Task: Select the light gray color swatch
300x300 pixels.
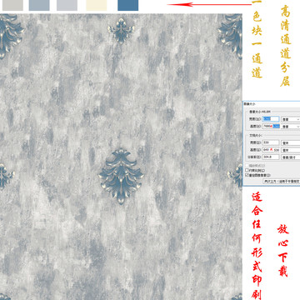Action: [12, 5]
